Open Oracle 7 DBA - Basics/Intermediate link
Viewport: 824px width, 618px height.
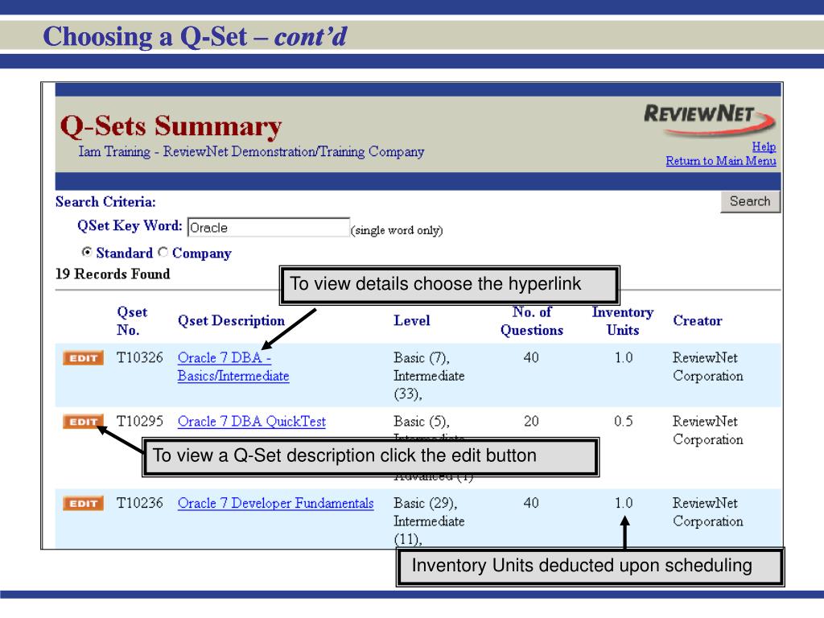point(233,367)
